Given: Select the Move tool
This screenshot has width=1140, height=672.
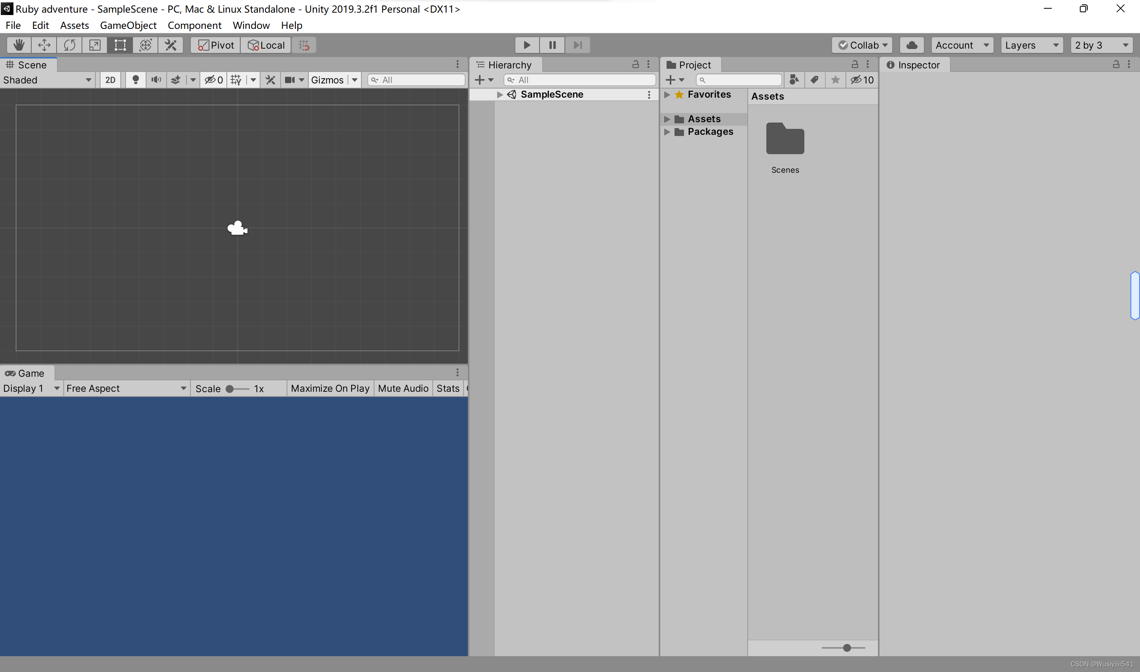Looking at the screenshot, I should tap(44, 45).
